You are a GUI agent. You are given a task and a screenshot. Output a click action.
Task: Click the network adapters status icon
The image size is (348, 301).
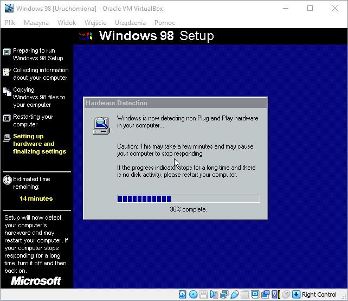224,294
